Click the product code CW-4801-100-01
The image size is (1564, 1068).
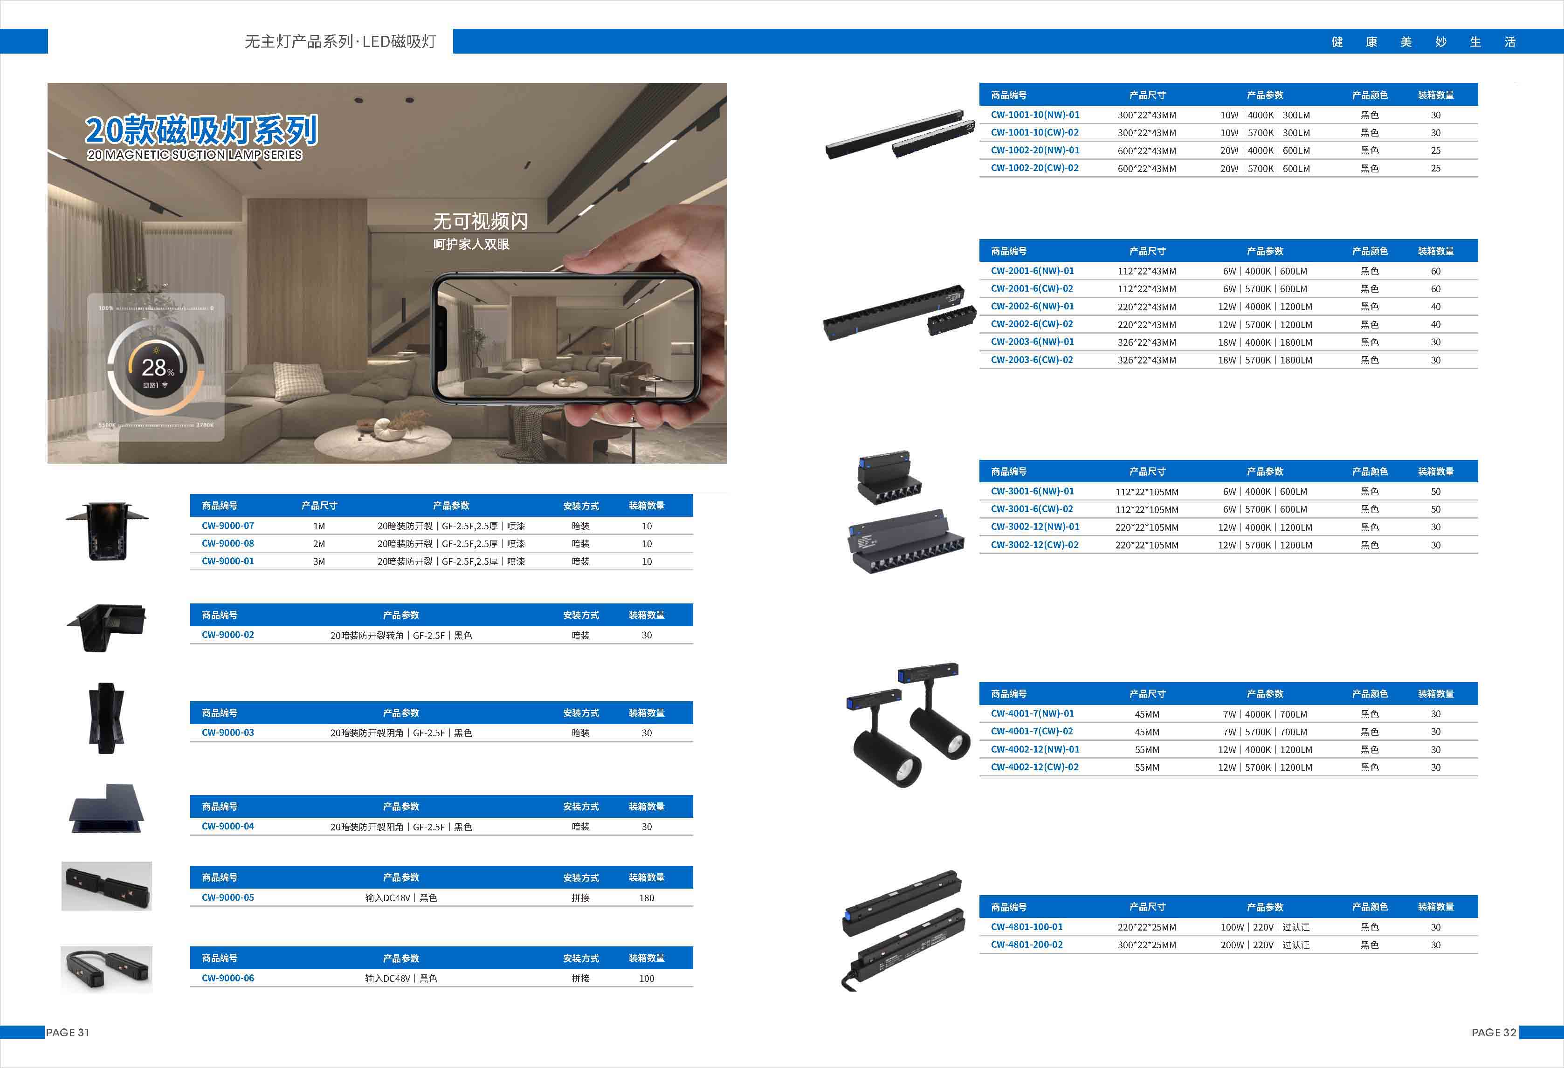pos(1027,927)
